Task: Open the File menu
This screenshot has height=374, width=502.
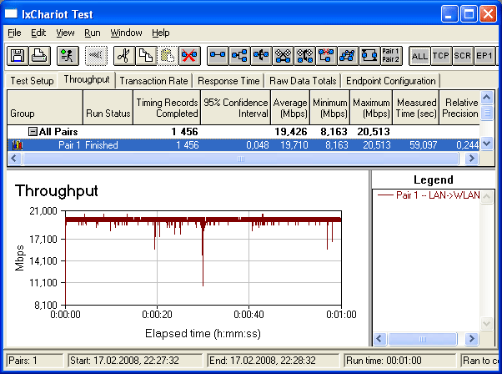Action: (x=14, y=33)
